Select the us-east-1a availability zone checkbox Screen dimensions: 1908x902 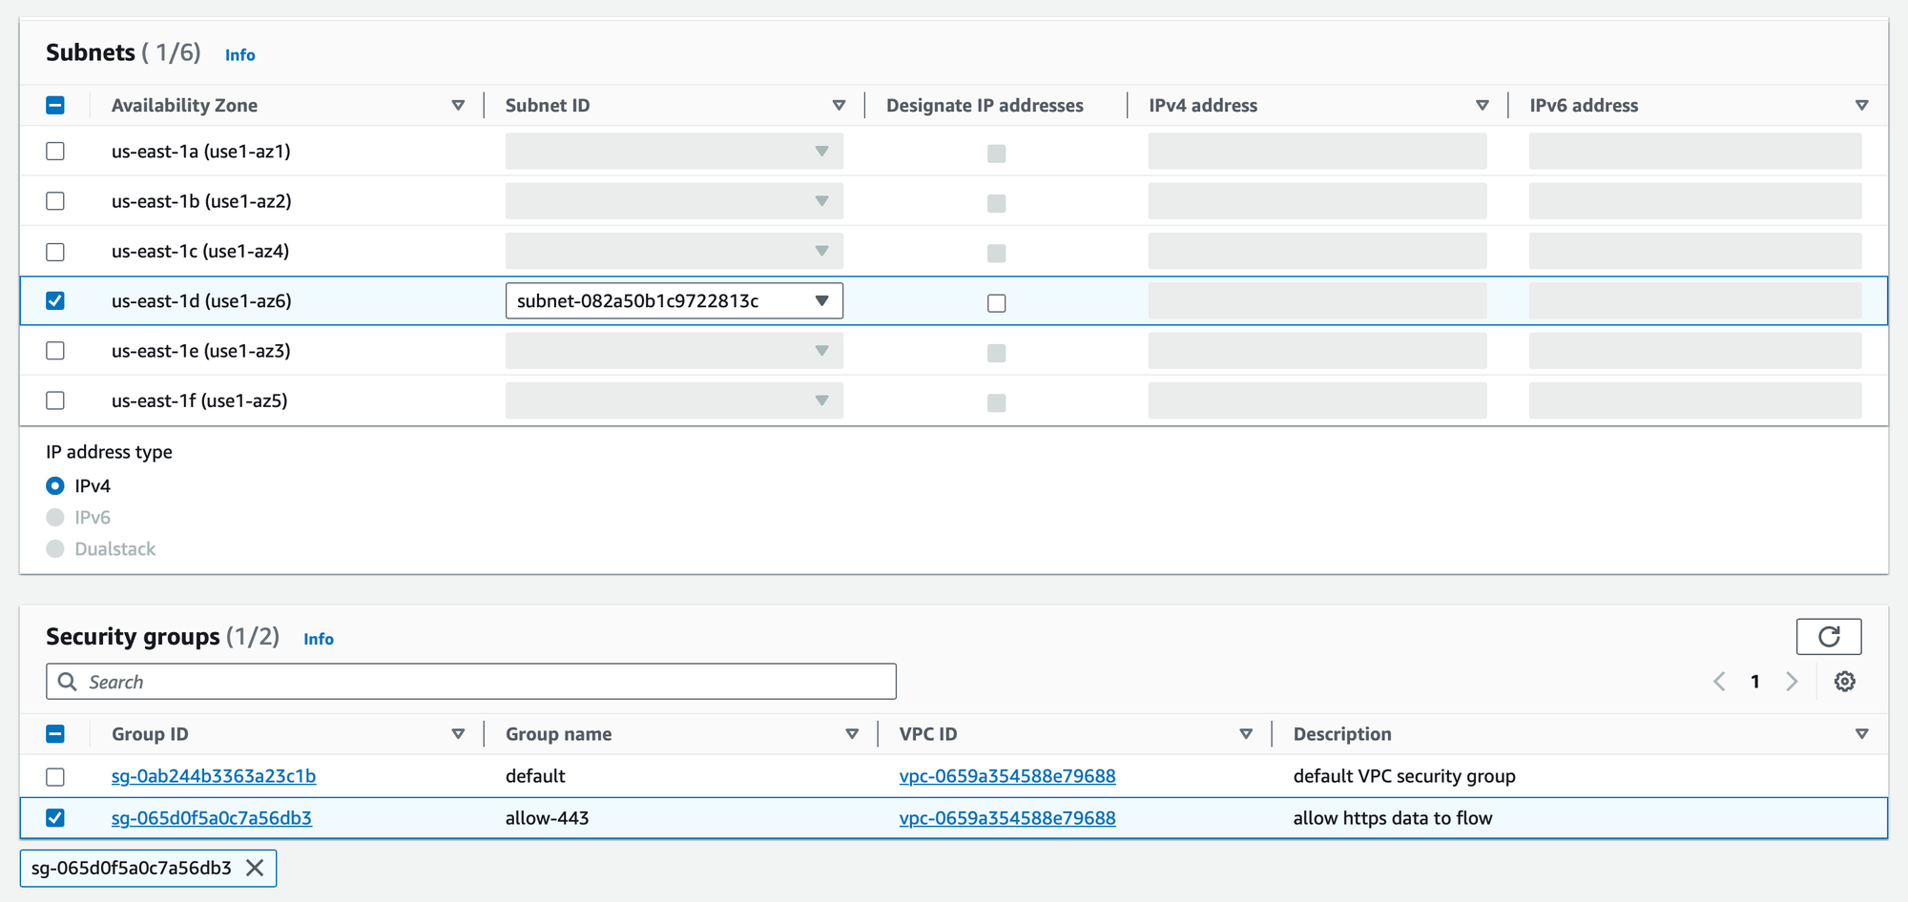coord(55,151)
